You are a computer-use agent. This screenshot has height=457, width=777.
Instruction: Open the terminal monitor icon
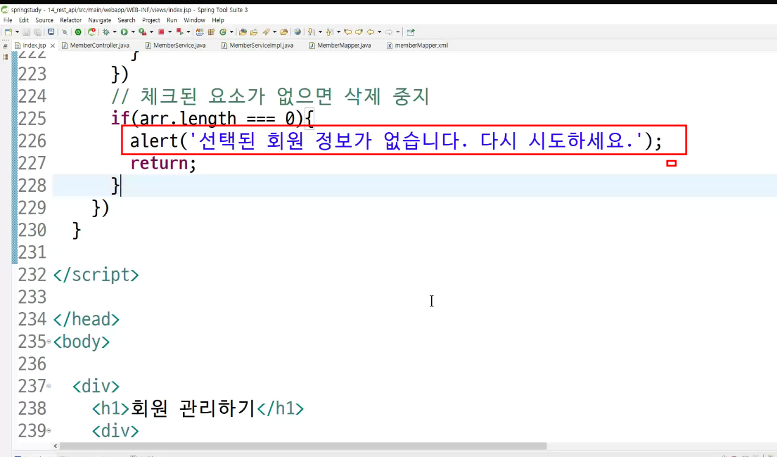coord(51,32)
